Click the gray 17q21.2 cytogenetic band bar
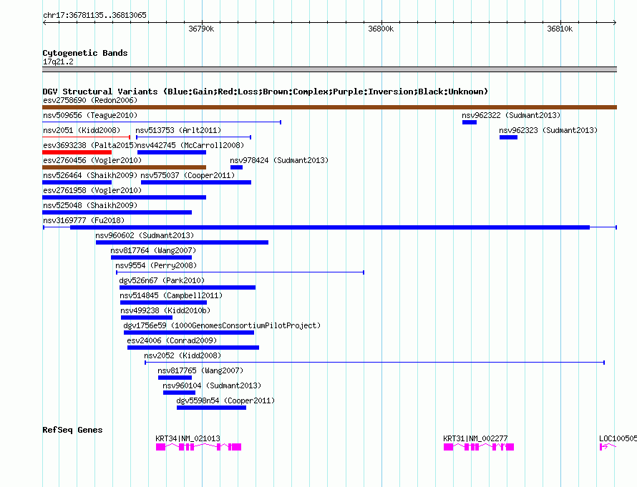Viewport: 637px width, 487px height. coord(329,69)
